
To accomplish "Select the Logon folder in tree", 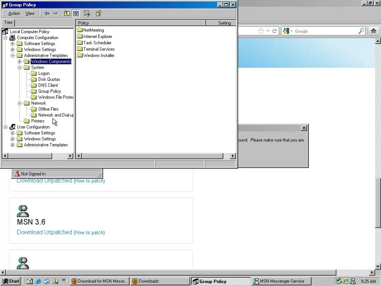I will coord(44,73).
